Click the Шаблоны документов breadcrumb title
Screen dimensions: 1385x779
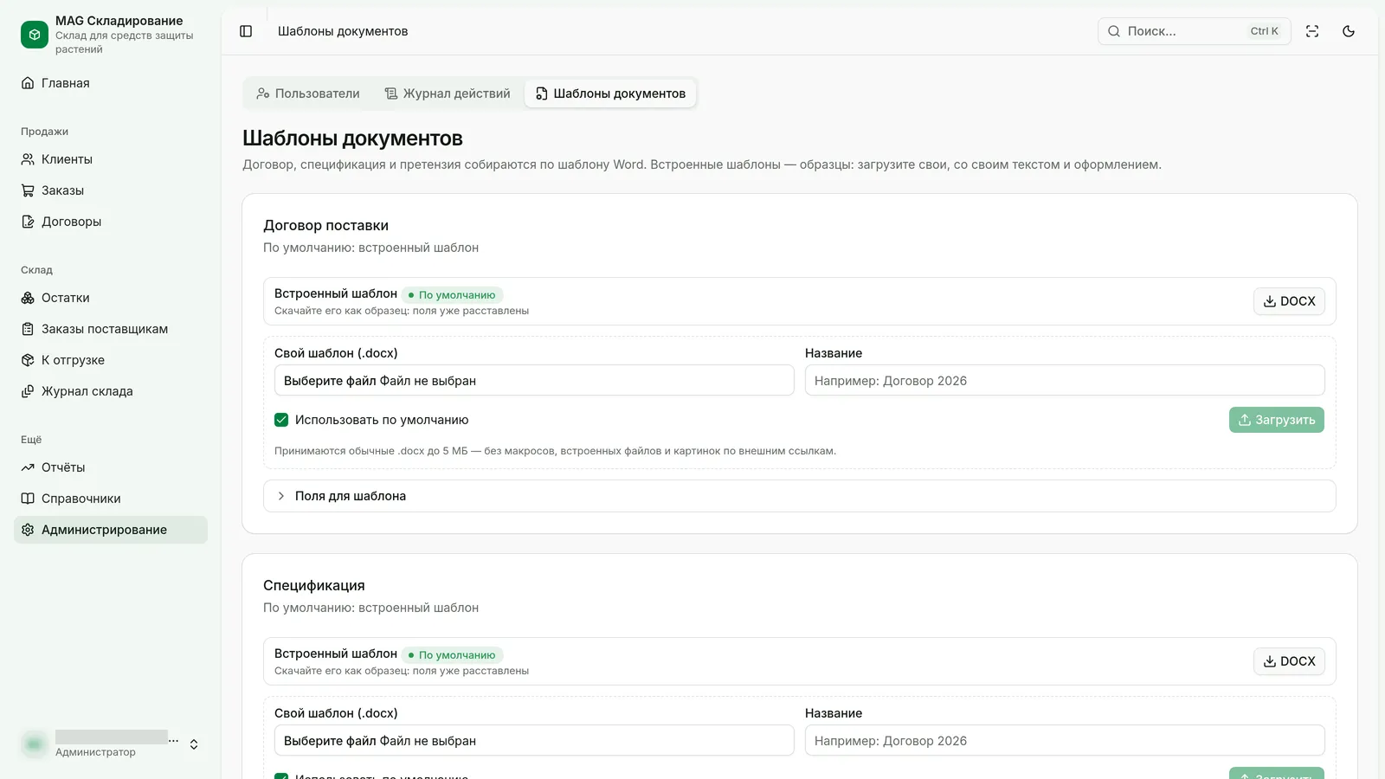point(343,31)
